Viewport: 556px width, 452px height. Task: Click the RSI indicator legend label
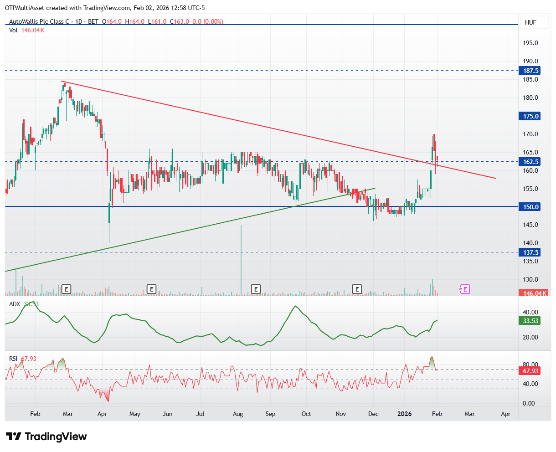tap(14, 359)
